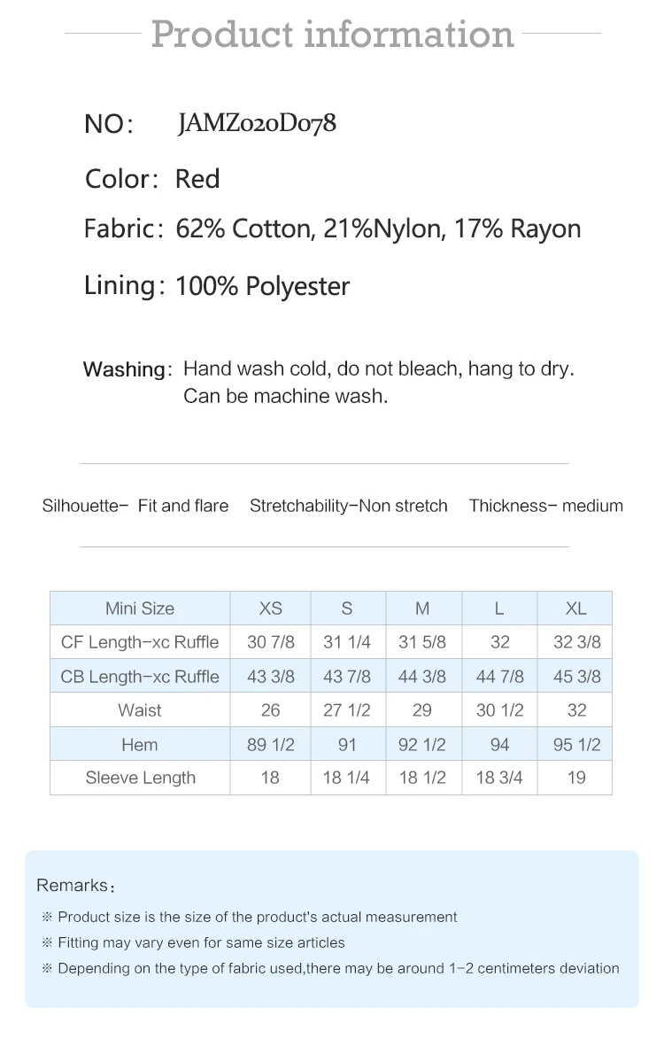Click the Hem value 94 for size L

(x=499, y=745)
